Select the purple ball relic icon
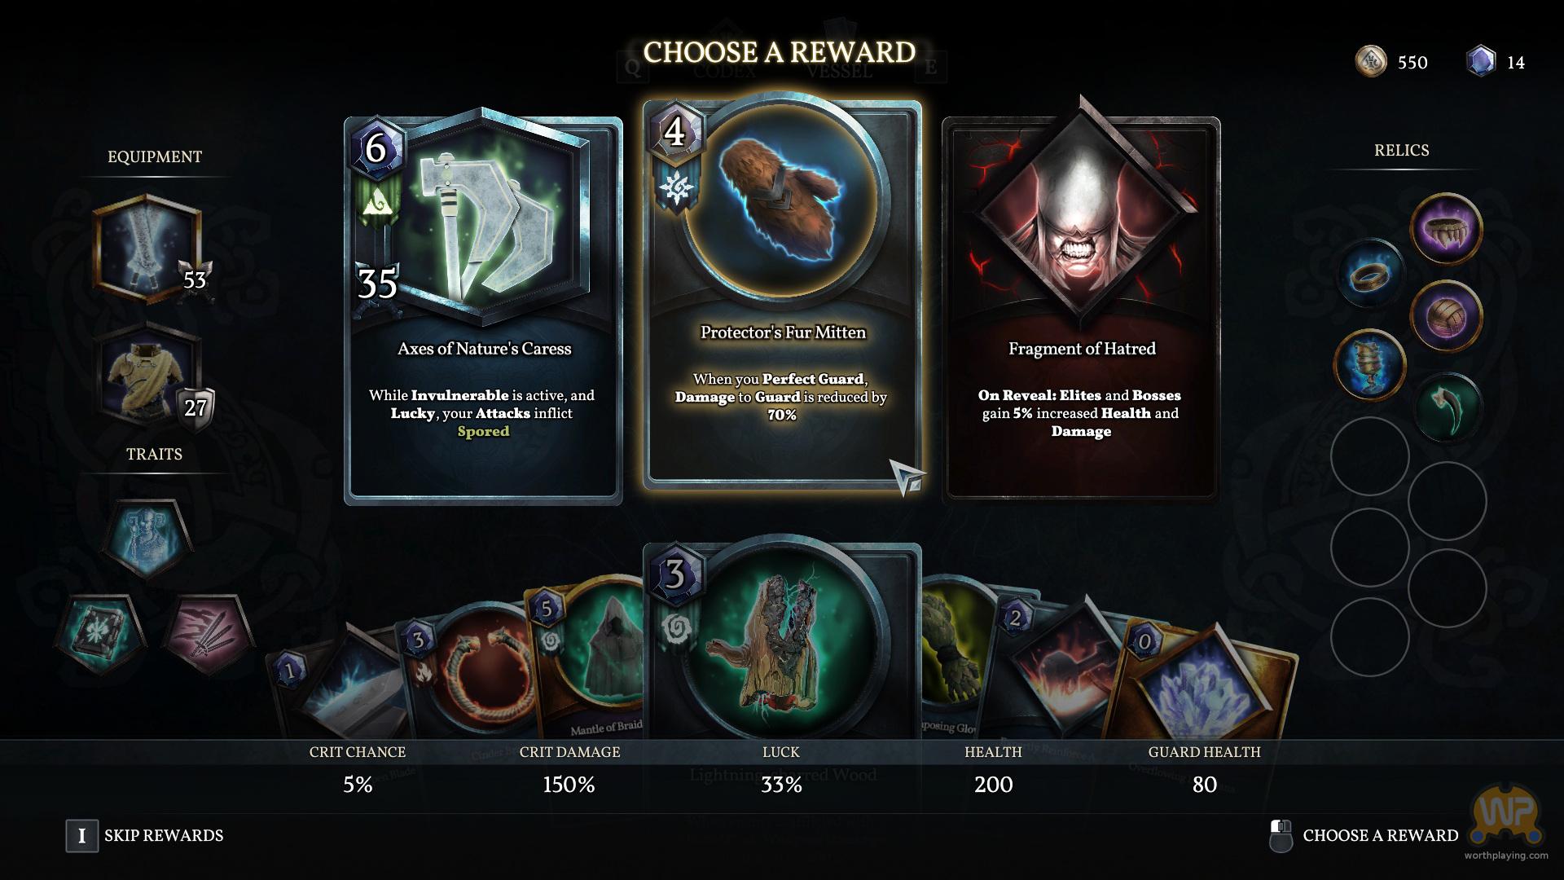The height and width of the screenshot is (880, 1564). point(1447,315)
